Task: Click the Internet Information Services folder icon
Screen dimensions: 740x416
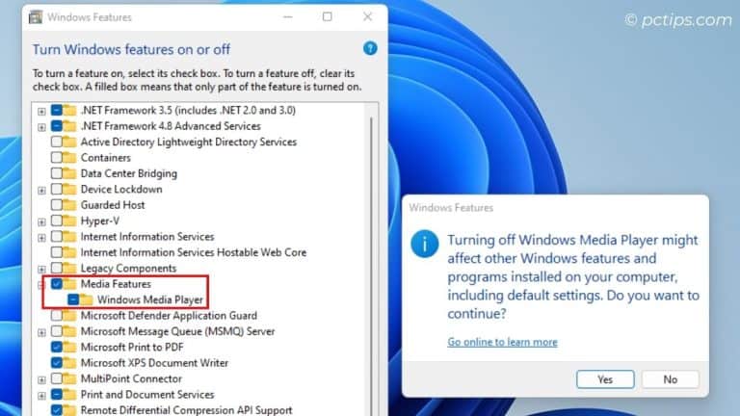Action: (70, 237)
